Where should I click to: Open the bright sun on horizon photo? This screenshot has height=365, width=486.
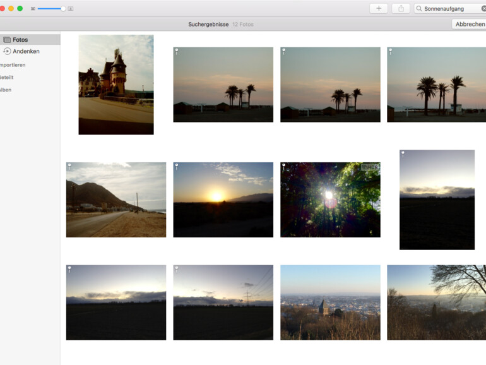[223, 200]
